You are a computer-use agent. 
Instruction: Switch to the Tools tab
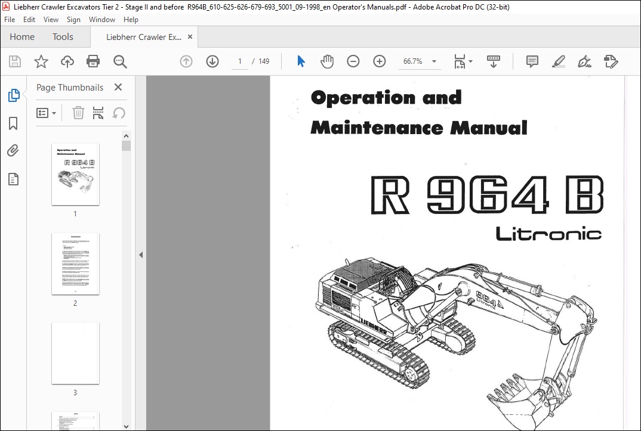point(63,37)
